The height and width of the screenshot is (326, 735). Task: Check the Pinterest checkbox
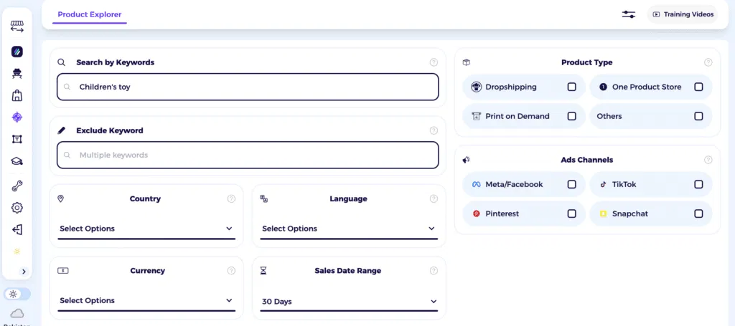click(572, 214)
